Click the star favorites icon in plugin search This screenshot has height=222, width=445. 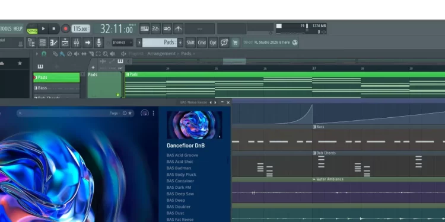point(130,113)
